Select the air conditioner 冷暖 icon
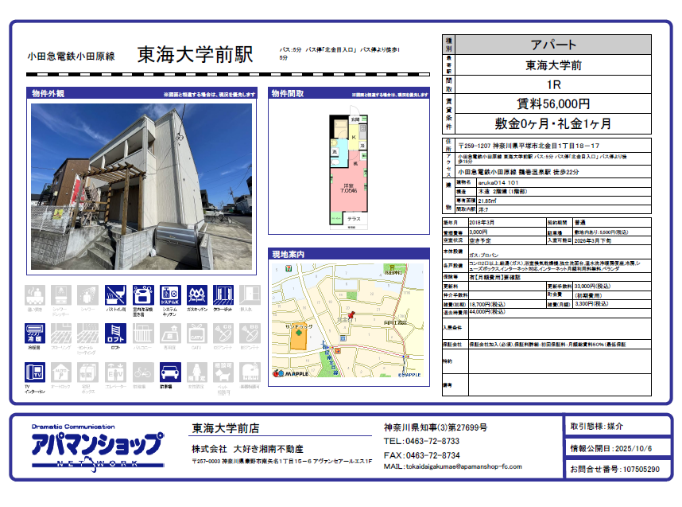682x507 pixels. 36,334
